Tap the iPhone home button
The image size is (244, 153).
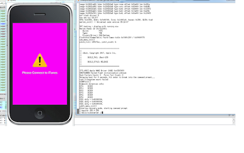pyautogui.click(x=40, y=113)
